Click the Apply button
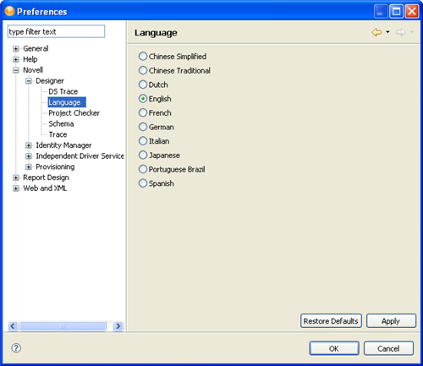This screenshot has width=423, height=366. coord(391,321)
